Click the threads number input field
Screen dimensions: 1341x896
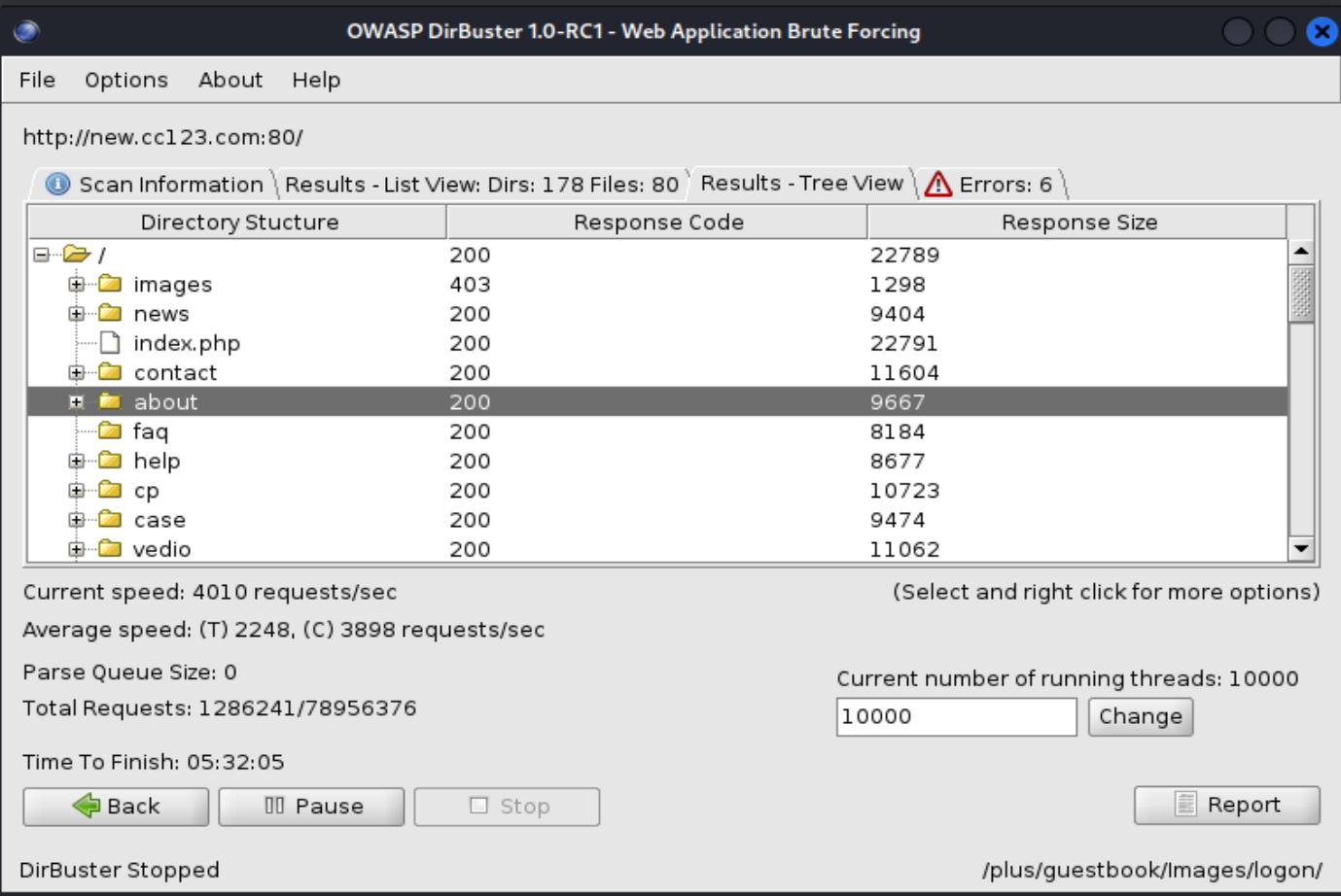click(956, 716)
